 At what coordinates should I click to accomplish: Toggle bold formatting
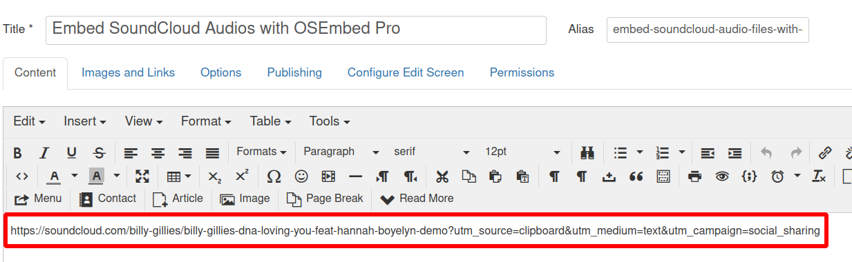18,152
